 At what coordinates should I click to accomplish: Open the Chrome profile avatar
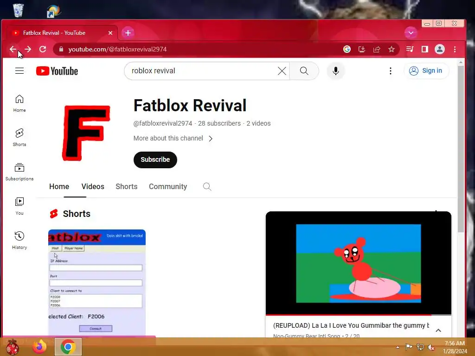(440, 49)
